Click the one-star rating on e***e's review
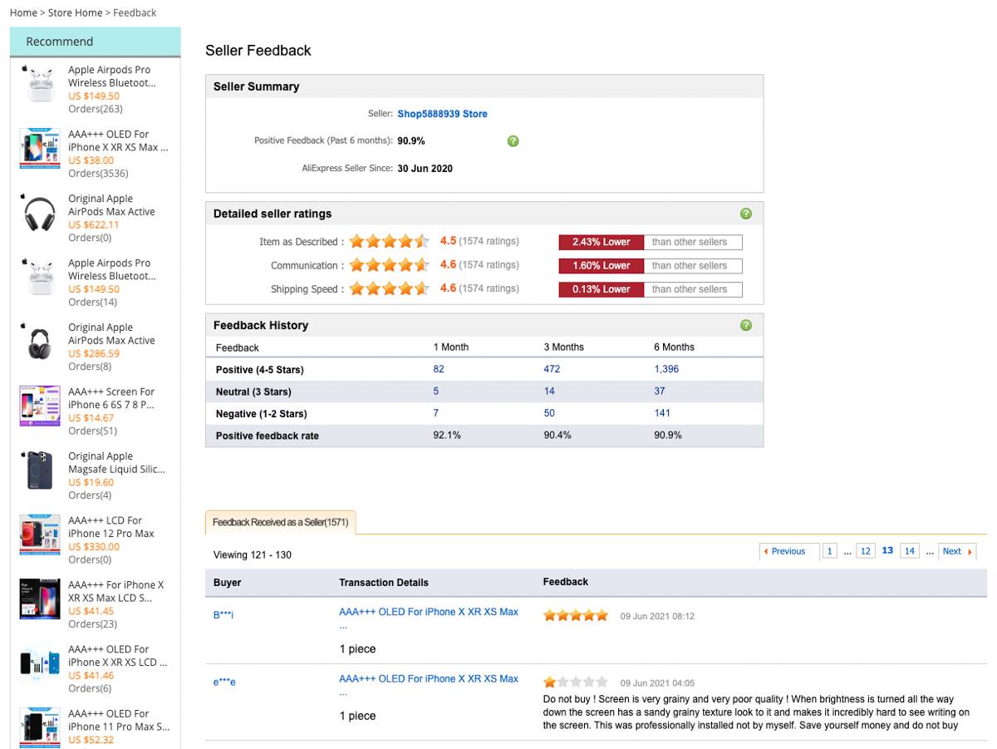The height and width of the screenshot is (749, 997). coord(549,681)
